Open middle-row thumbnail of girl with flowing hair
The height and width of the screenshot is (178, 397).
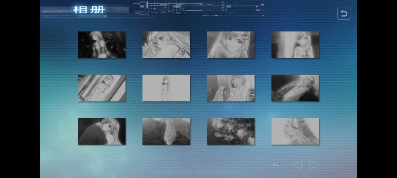pos(295,88)
